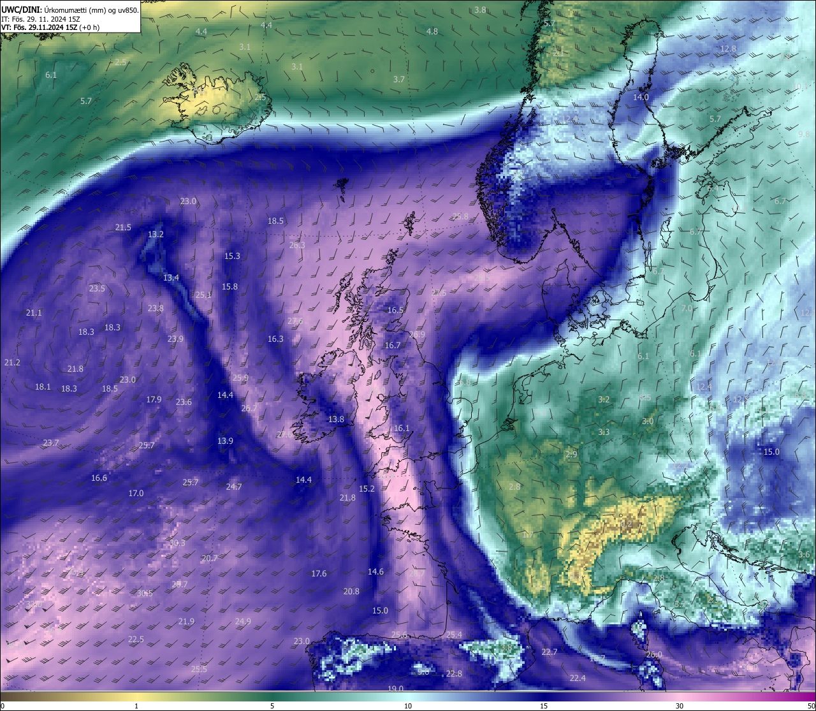Click the color bar label 1
The image size is (816, 711).
136,706
